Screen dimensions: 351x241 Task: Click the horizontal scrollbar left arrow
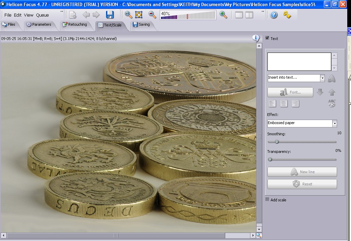click(x=3, y=236)
